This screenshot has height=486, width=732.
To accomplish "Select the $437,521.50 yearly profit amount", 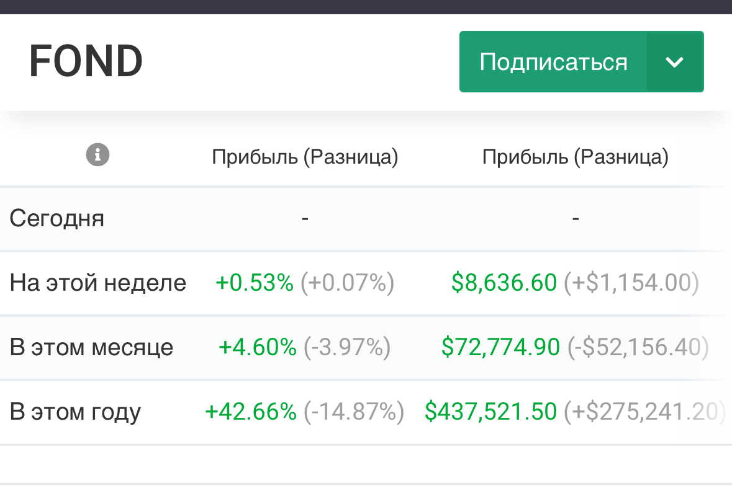I will click(490, 412).
